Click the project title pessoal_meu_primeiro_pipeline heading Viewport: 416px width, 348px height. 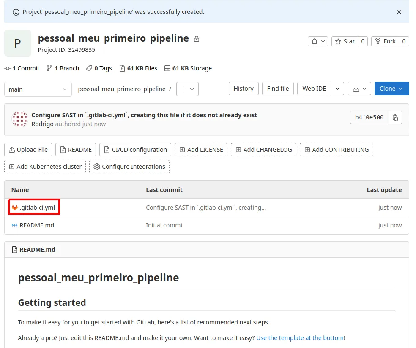113,39
